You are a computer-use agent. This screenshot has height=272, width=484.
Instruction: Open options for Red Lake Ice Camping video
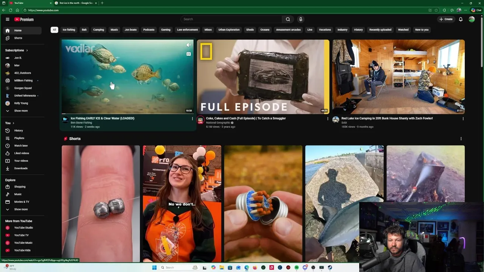[x=463, y=119]
